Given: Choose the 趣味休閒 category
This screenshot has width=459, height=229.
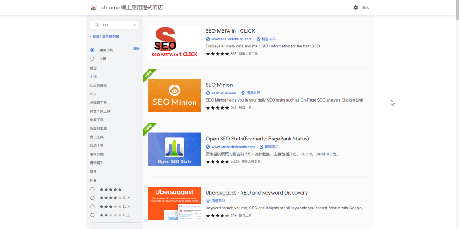Looking at the screenshot, I should click(x=97, y=154).
